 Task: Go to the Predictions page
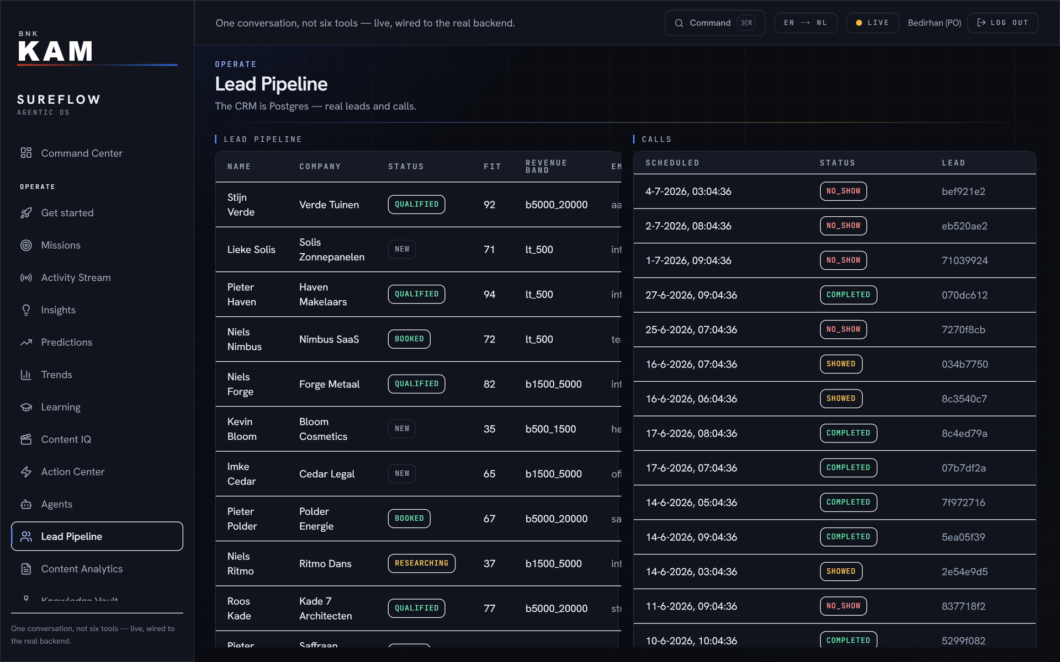click(97, 343)
